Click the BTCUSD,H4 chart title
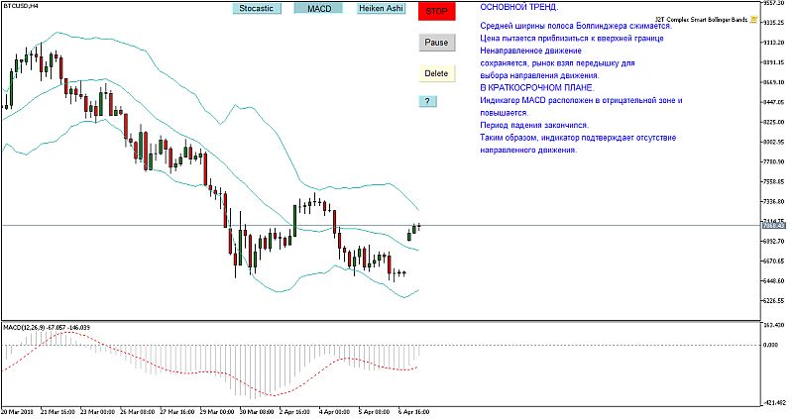Screen dimensions: 793x419 click(20, 6)
